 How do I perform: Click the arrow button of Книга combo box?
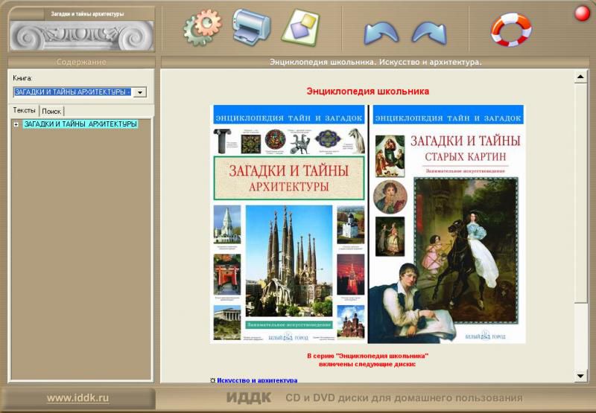(139, 92)
